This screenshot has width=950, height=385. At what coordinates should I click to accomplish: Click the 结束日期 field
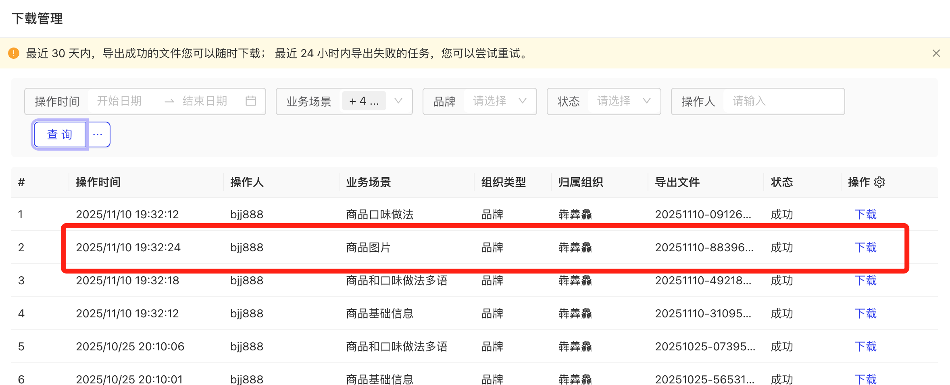(x=205, y=101)
